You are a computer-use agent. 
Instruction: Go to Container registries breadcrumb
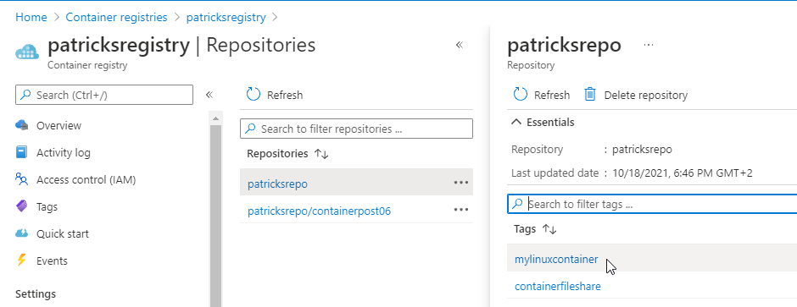116,17
